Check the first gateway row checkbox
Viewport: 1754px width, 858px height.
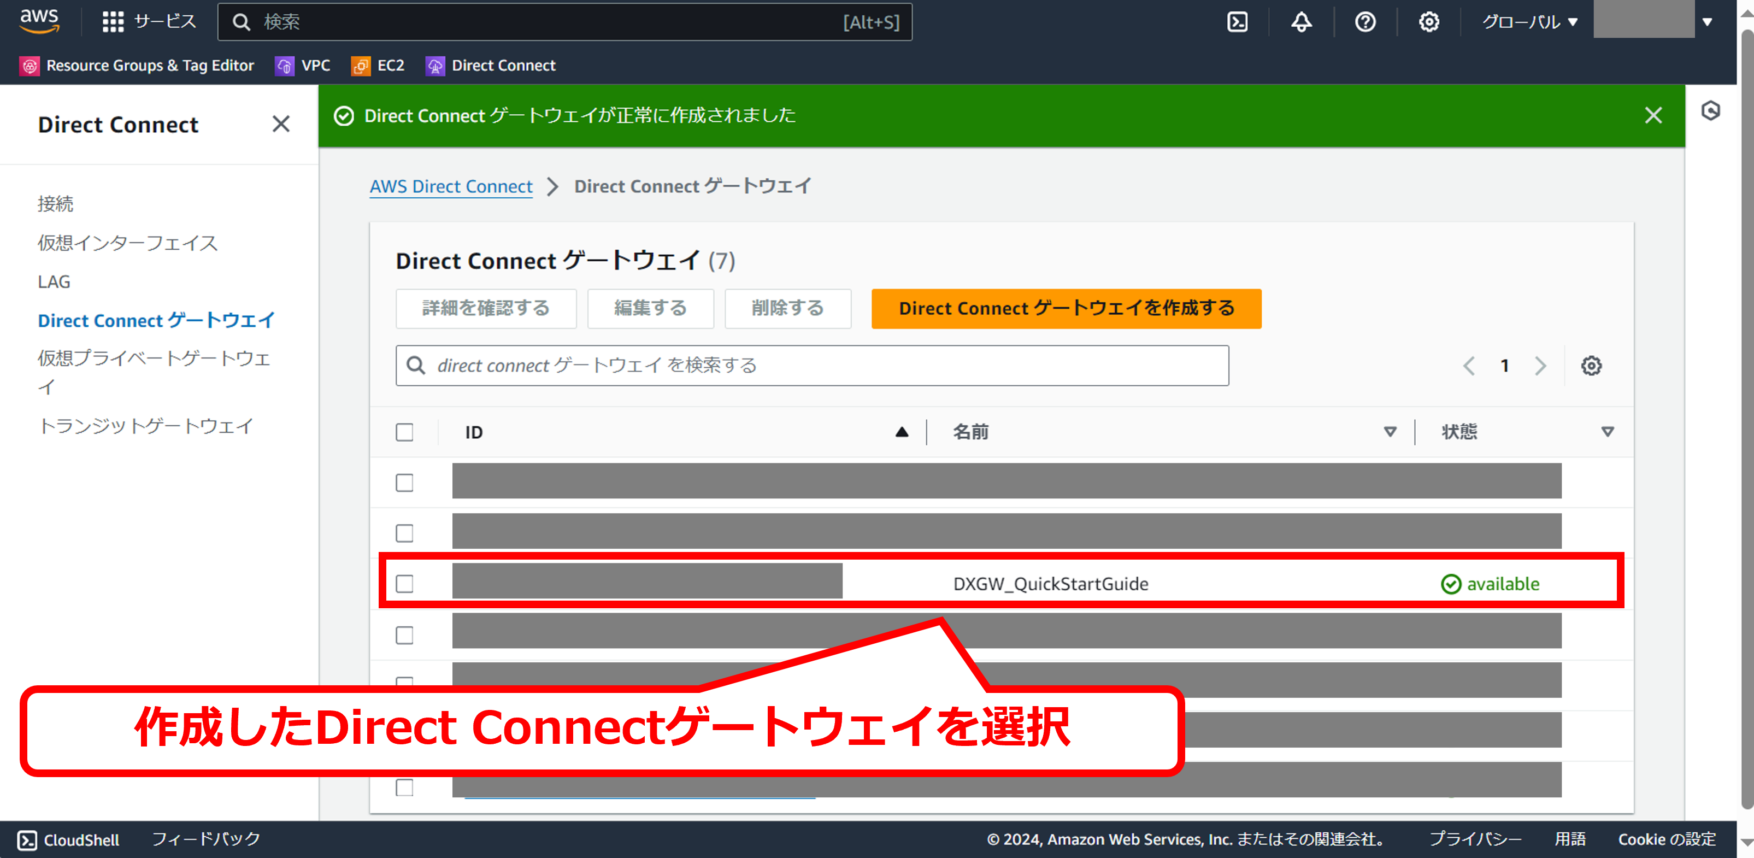[x=404, y=483]
